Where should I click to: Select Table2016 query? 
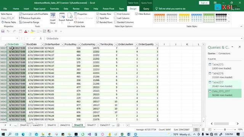pyautogui.click(x=225, y=75)
